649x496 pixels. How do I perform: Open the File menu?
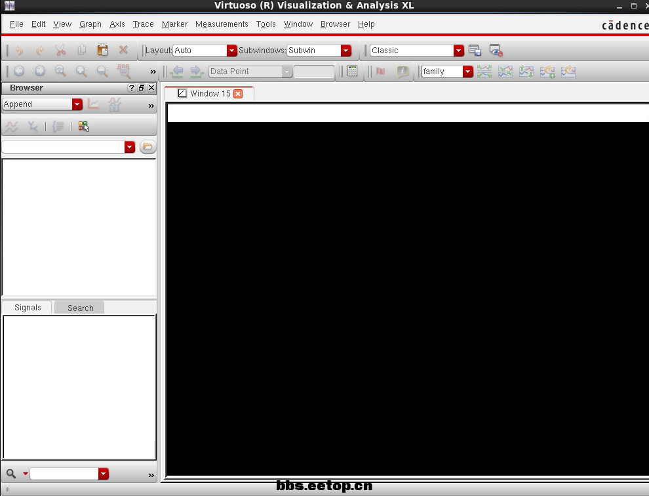pos(16,24)
